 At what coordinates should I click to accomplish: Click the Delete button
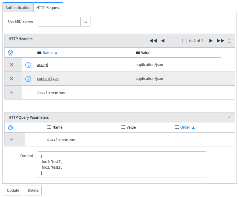coord(33,191)
